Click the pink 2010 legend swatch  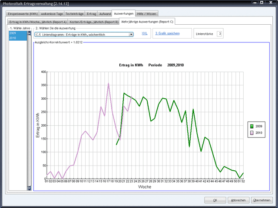click(x=252, y=133)
